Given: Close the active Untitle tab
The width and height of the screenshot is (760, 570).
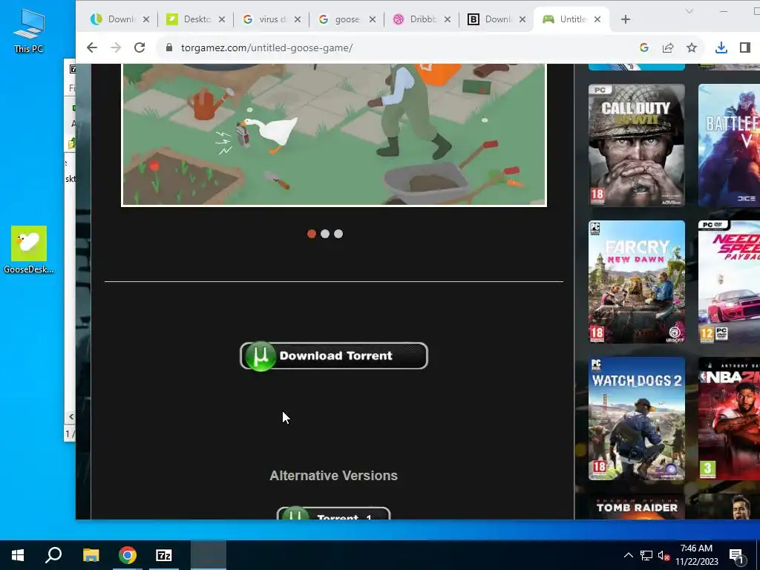Looking at the screenshot, I should coord(597,19).
